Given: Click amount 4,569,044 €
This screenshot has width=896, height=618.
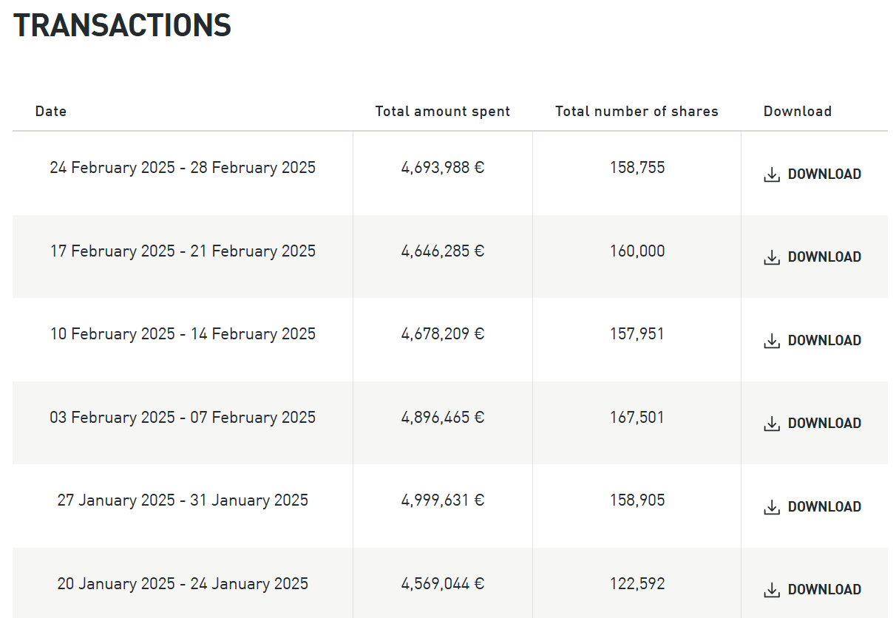Looking at the screenshot, I should [x=443, y=584].
